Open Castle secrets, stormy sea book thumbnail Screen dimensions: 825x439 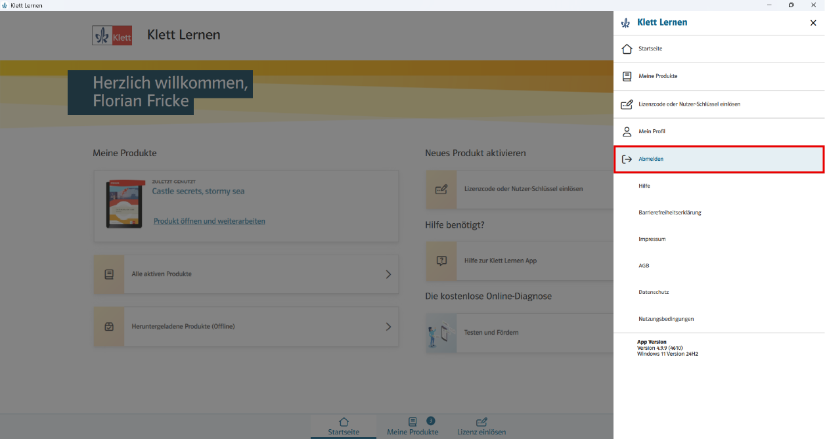[125, 204]
